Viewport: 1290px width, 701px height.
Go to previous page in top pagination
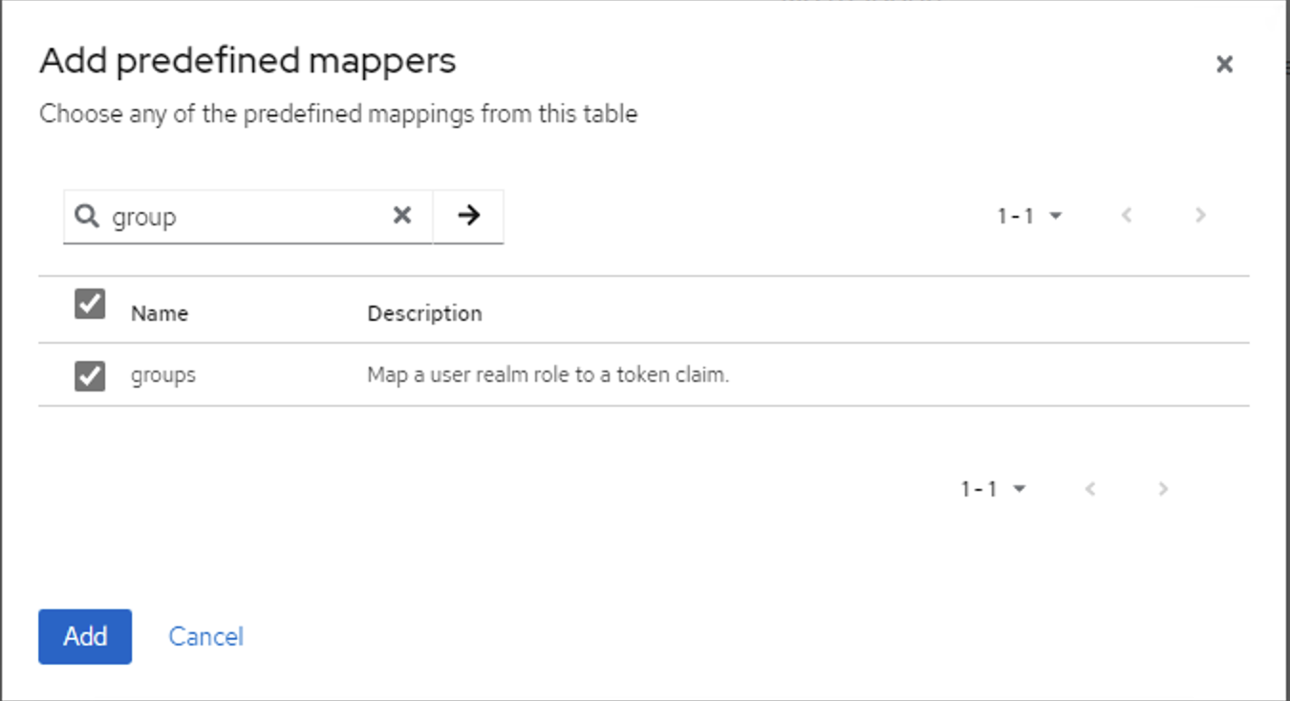(1127, 216)
